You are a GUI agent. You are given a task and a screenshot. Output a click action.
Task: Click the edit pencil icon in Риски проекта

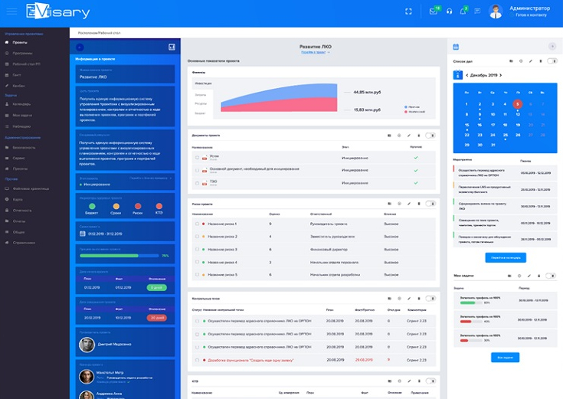point(409,203)
